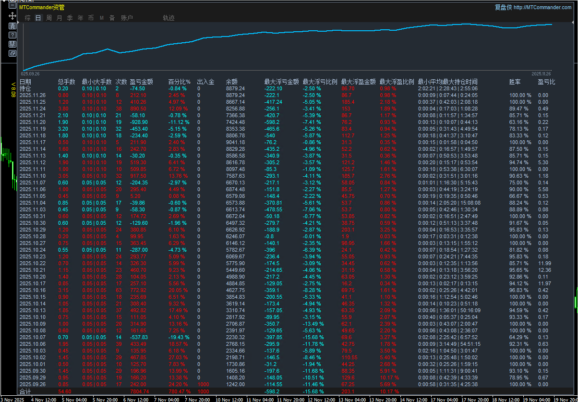Click the 胜率 win rate column header

coord(515,82)
